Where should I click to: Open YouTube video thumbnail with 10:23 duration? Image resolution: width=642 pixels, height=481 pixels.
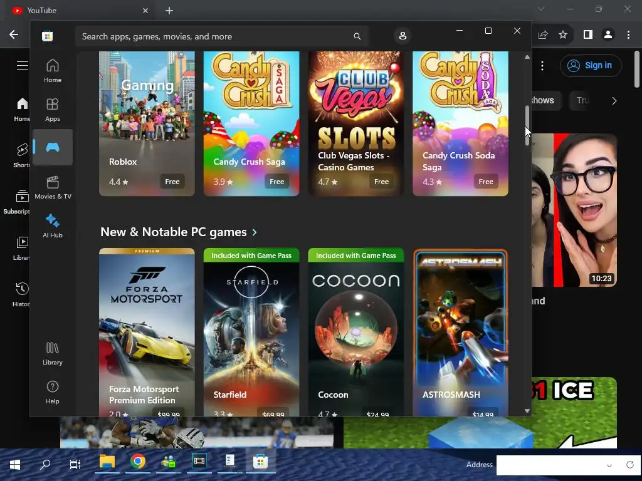click(x=574, y=210)
